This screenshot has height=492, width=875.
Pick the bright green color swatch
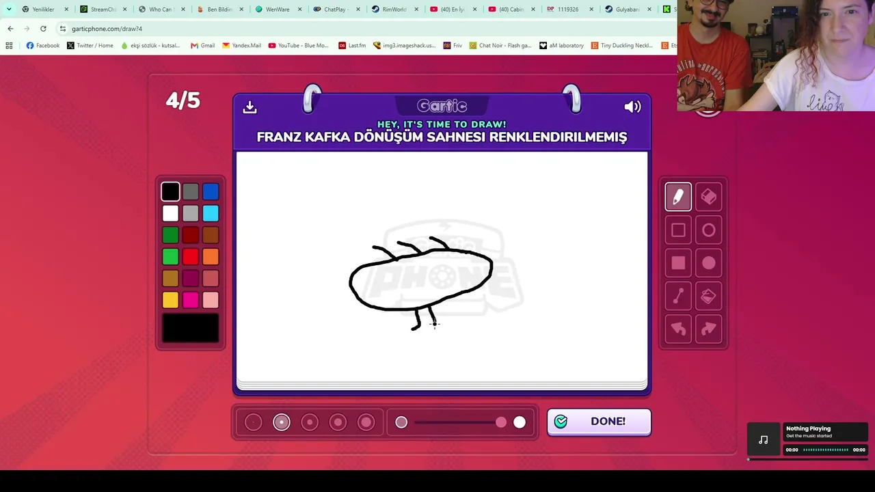point(170,256)
